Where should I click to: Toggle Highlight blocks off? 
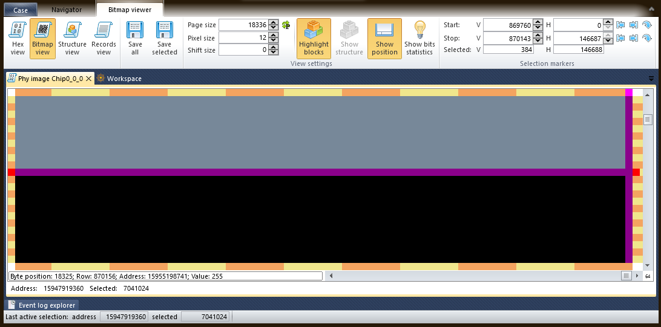click(x=314, y=39)
